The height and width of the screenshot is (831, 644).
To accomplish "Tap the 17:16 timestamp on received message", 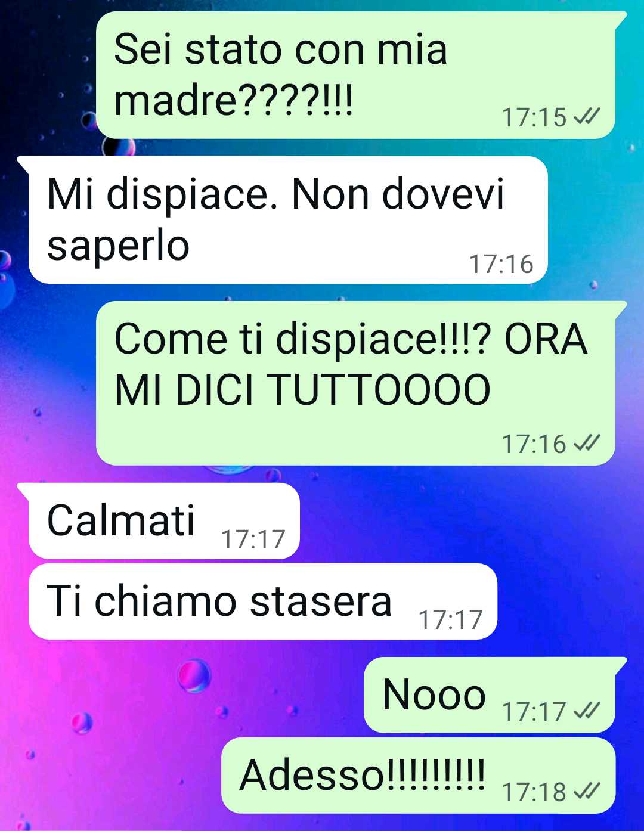I will (501, 264).
